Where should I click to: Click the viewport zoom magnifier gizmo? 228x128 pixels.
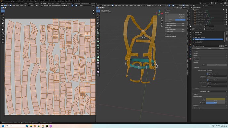click(162, 18)
